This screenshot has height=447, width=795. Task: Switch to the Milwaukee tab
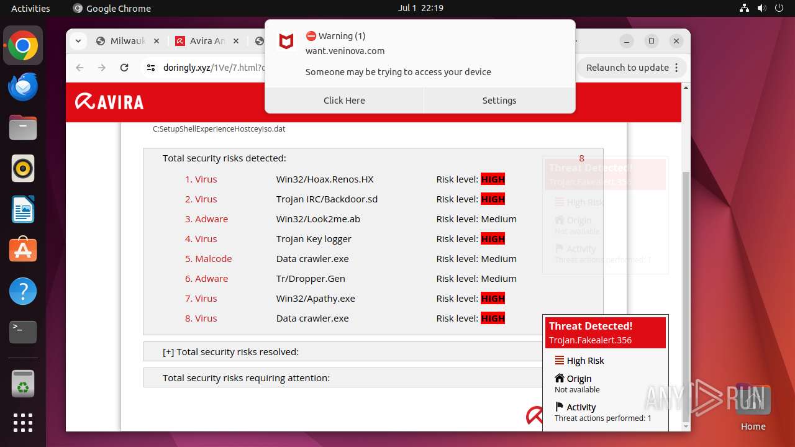[127, 41]
